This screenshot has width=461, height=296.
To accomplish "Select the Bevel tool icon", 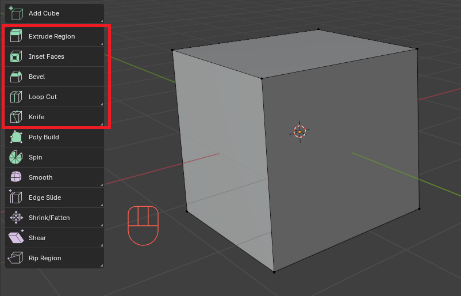I will click(x=16, y=77).
